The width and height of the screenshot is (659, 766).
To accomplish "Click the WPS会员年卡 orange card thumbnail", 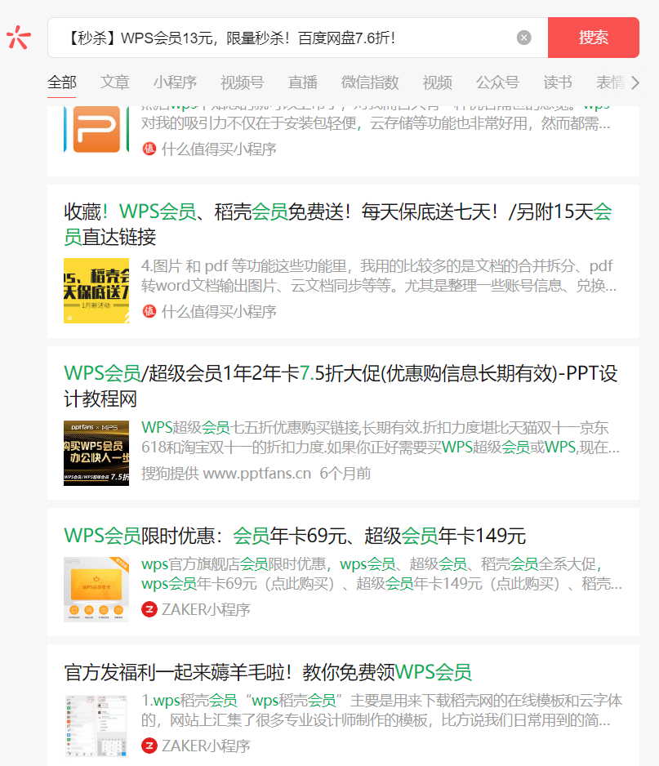I will click(x=96, y=589).
